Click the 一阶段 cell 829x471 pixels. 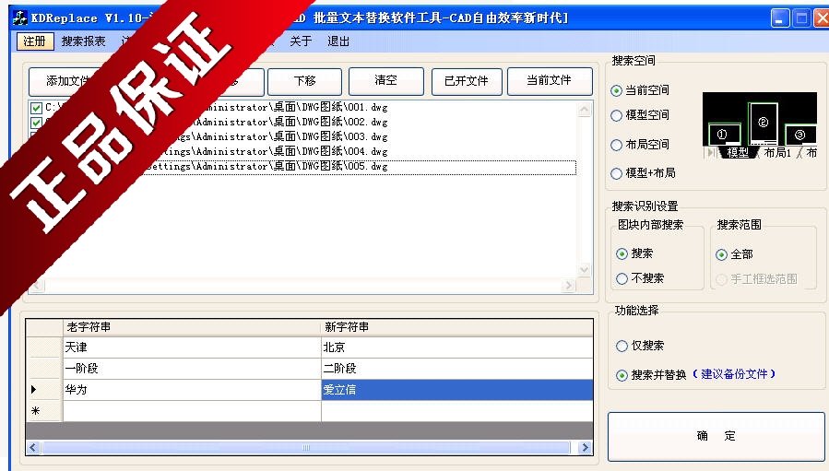click(x=192, y=369)
